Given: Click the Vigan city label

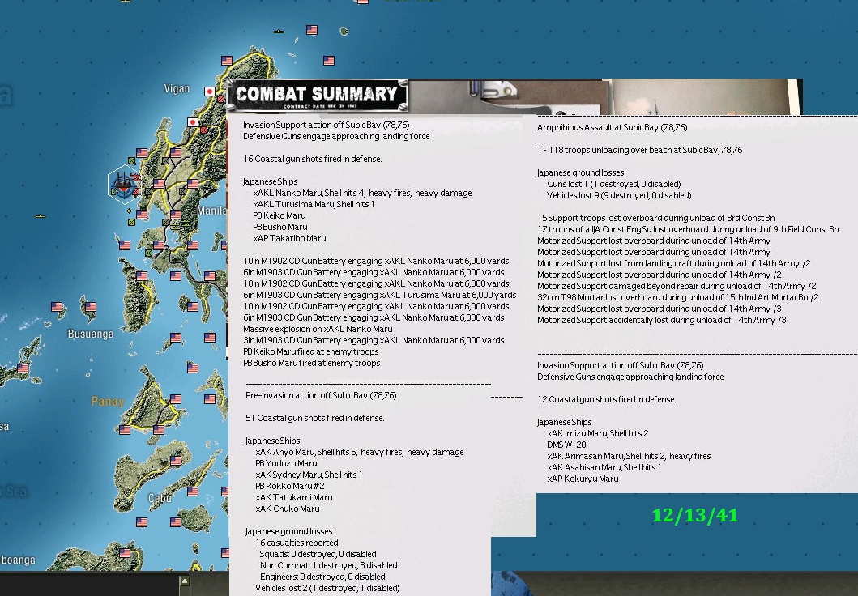Looking at the screenshot, I should click(177, 88).
